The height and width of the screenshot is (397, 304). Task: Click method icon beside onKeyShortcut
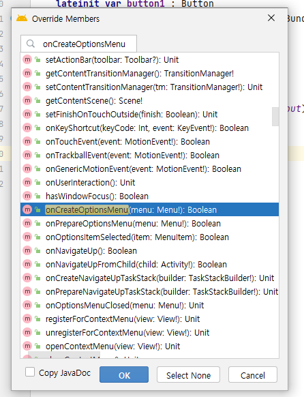27,128
